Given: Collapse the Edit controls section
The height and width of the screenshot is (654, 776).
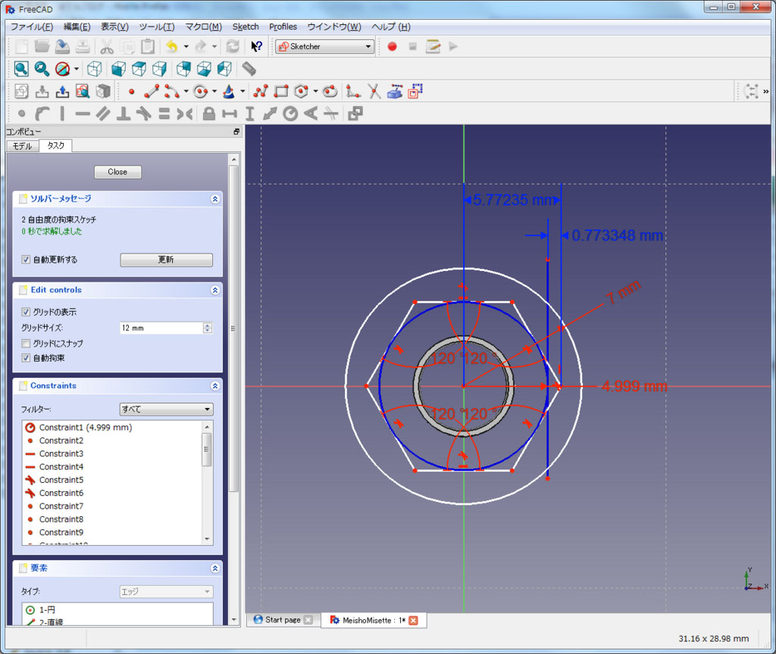Looking at the screenshot, I should click(215, 290).
